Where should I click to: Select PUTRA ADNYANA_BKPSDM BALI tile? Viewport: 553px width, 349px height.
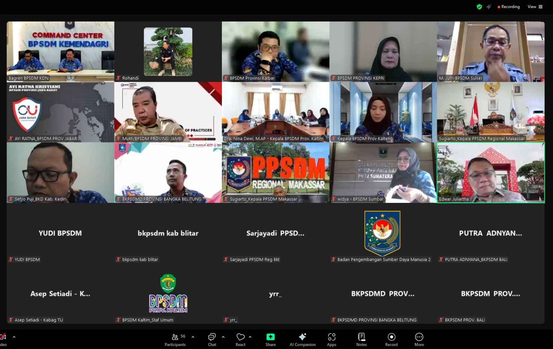pos(491,233)
